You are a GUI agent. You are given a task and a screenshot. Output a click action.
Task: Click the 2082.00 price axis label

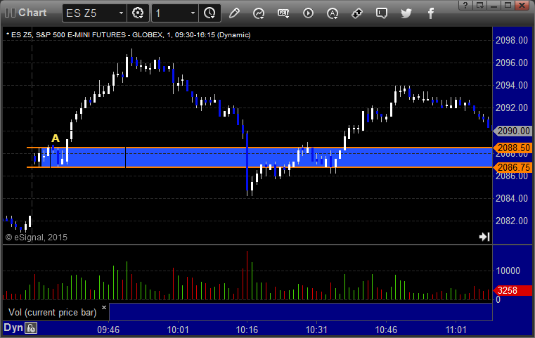pos(512,221)
